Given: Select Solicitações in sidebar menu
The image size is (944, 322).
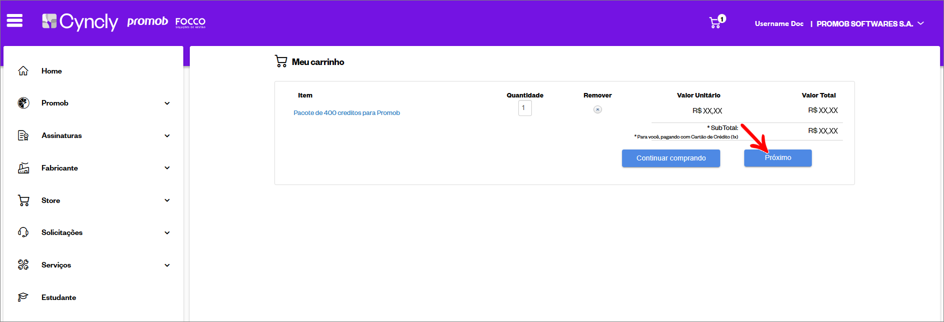Looking at the screenshot, I should click(x=62, y=232).
